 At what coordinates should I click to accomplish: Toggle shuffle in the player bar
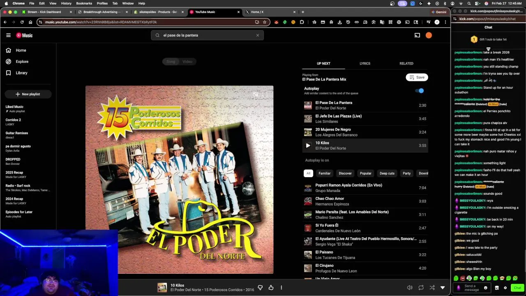coord(432,287)
